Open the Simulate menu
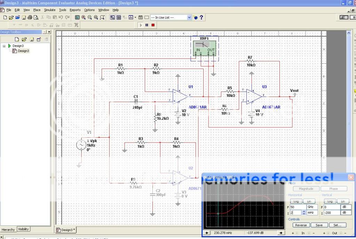The image size is (356, 239). point(49,10)
